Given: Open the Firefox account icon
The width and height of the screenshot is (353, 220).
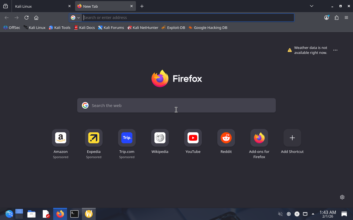Looking at the screenshot, I should pos(327,18).
